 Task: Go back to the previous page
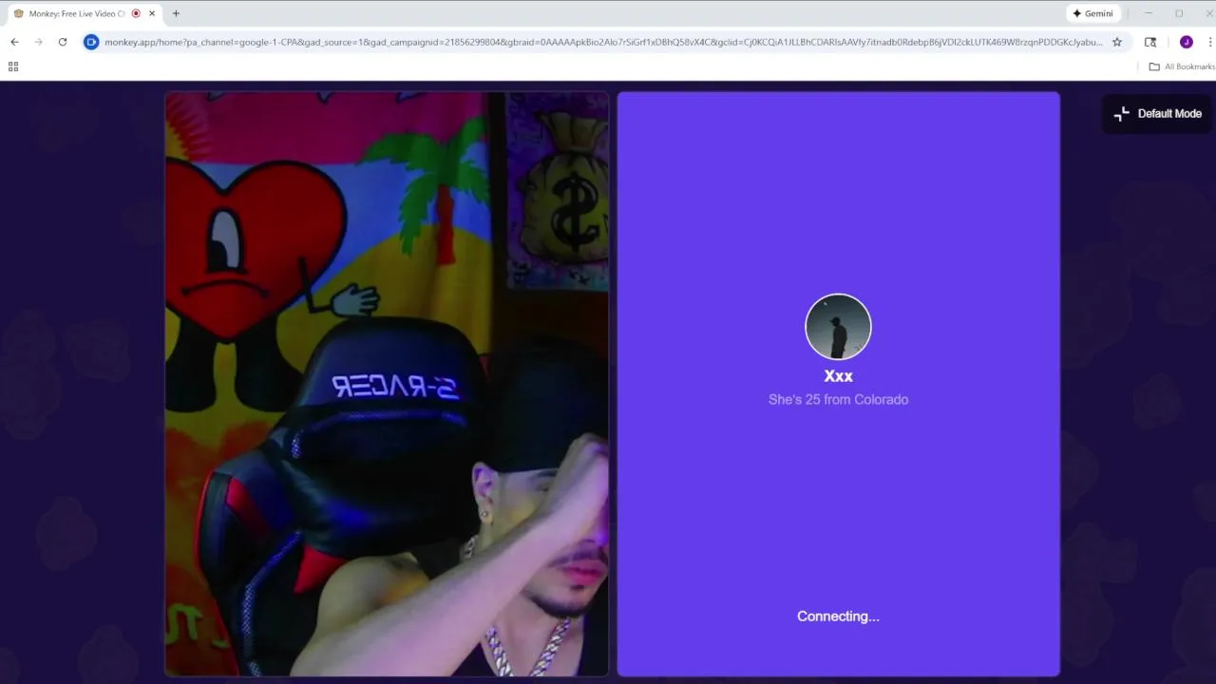(x=14, y=42)
